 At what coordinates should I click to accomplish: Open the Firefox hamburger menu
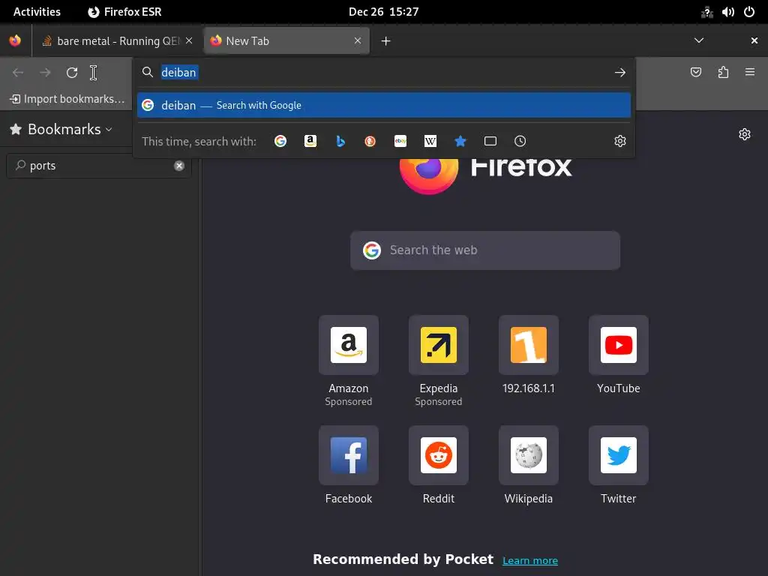coord(750,73)
